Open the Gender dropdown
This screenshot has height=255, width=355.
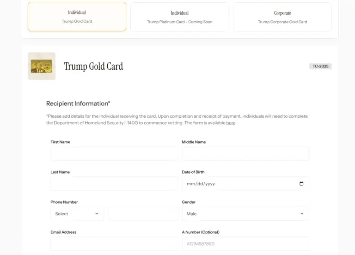click(x=245, y=214)
